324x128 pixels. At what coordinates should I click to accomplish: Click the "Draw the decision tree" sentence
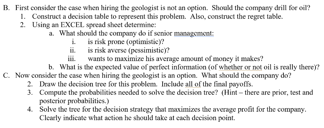pos(72,84)
